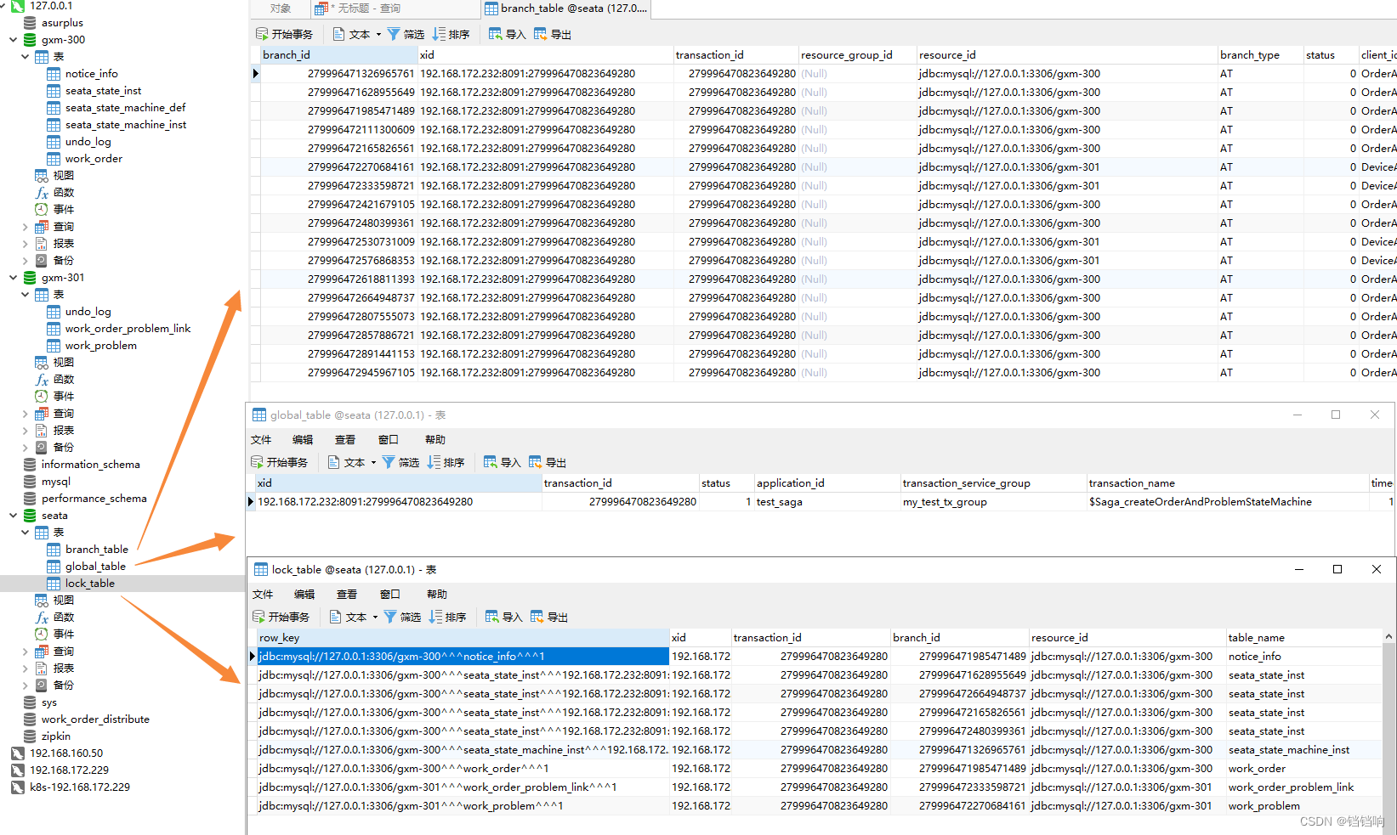Select work_order_problem_link table
Viewport: 1397px width, 835px height.
tap(128, 329)
